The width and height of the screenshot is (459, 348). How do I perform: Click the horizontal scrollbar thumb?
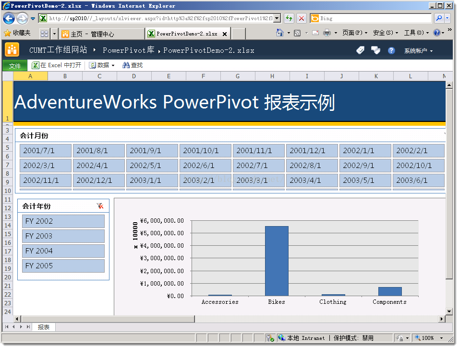pyautogui.click(x=108, y=319)
